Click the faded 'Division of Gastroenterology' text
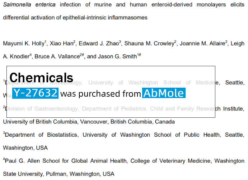Image resolution: width=248 pixels, height=180 pixels. point(42,109)
